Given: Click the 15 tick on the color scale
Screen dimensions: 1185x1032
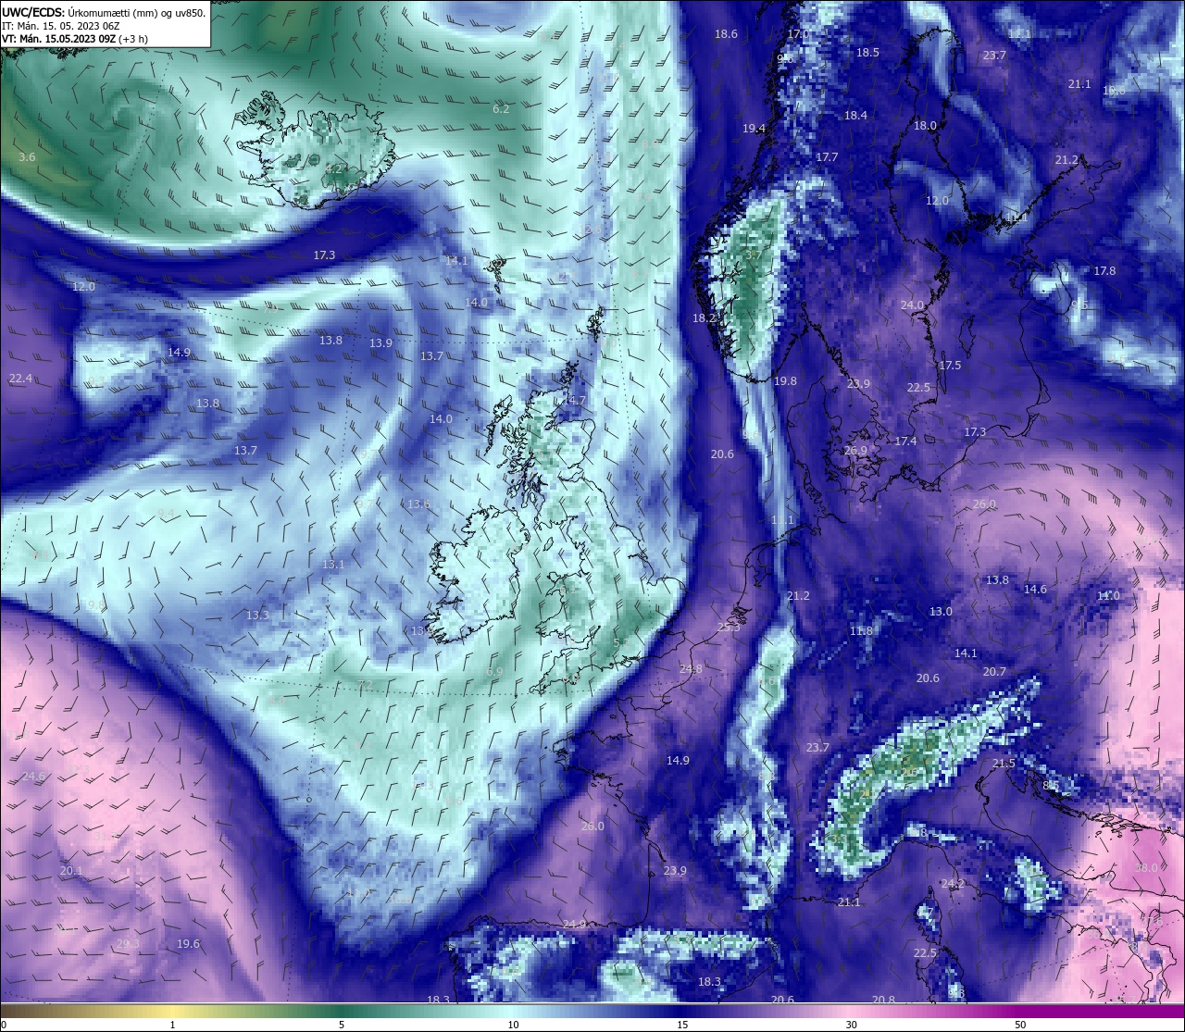Looking at the screenshot, I should point(681,1025).
